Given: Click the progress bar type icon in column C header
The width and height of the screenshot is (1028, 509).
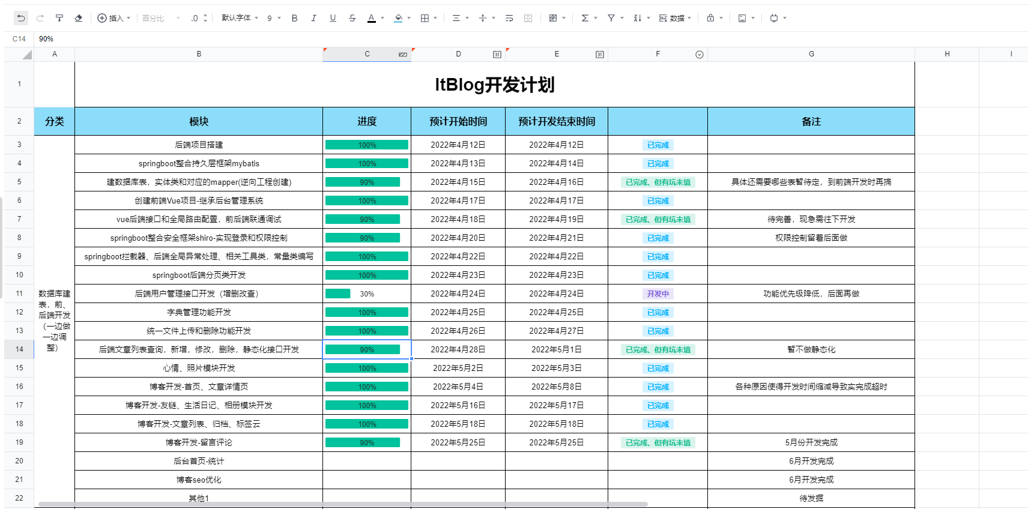Looking at the screenshot, I should (x=403, y=55).
